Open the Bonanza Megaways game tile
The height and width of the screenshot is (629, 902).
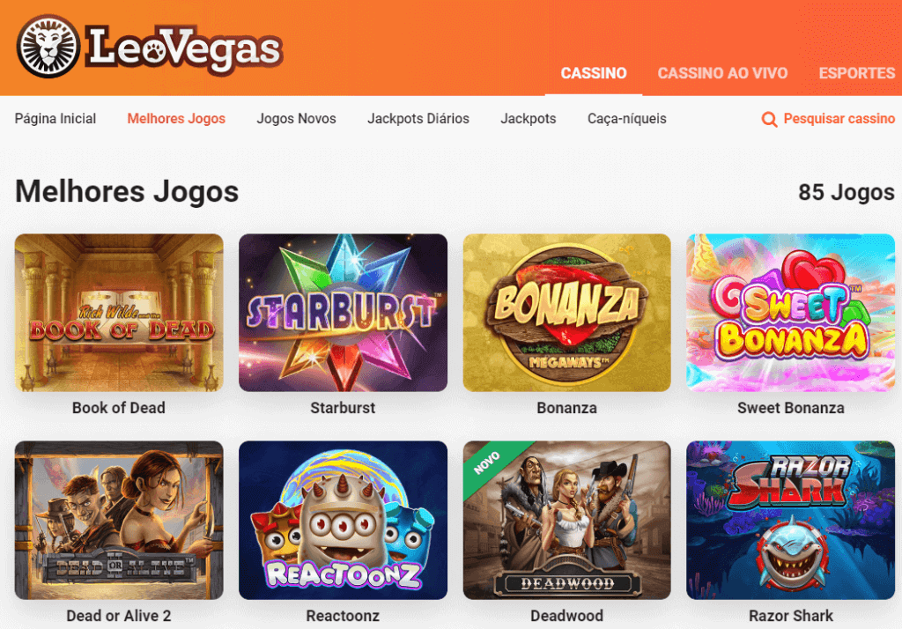point(566,313)
